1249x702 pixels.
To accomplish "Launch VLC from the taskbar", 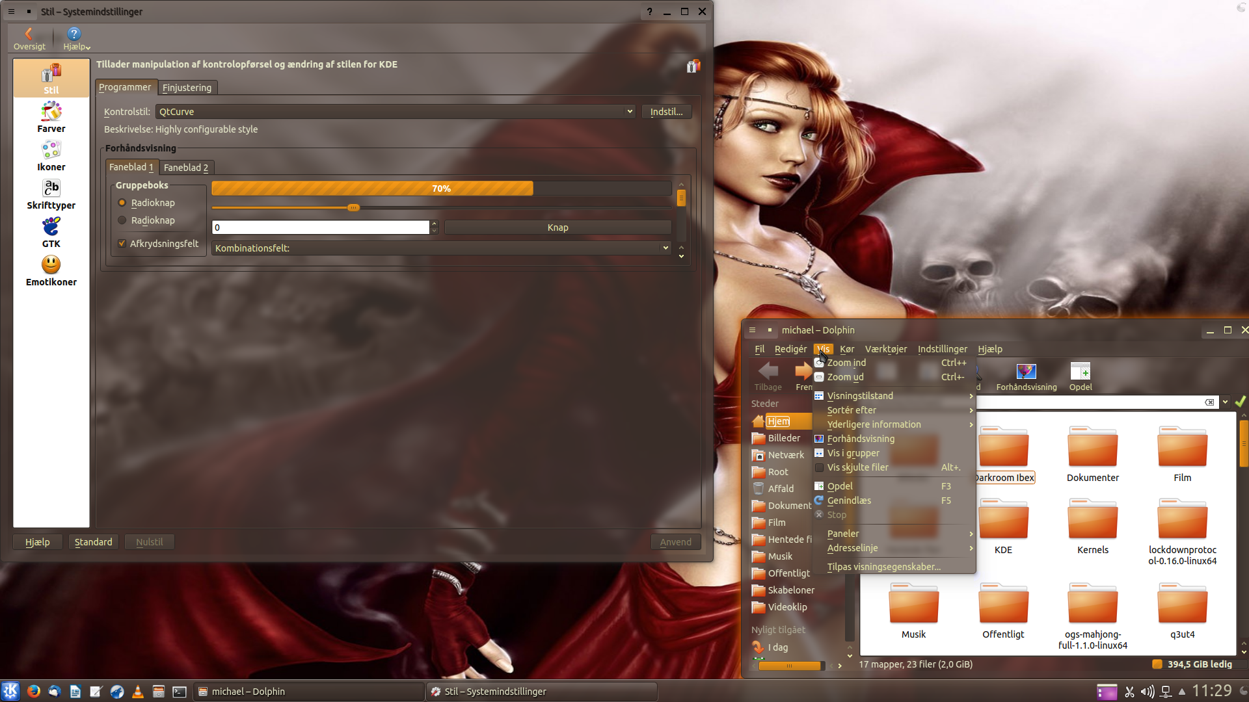I will [137, 692].
